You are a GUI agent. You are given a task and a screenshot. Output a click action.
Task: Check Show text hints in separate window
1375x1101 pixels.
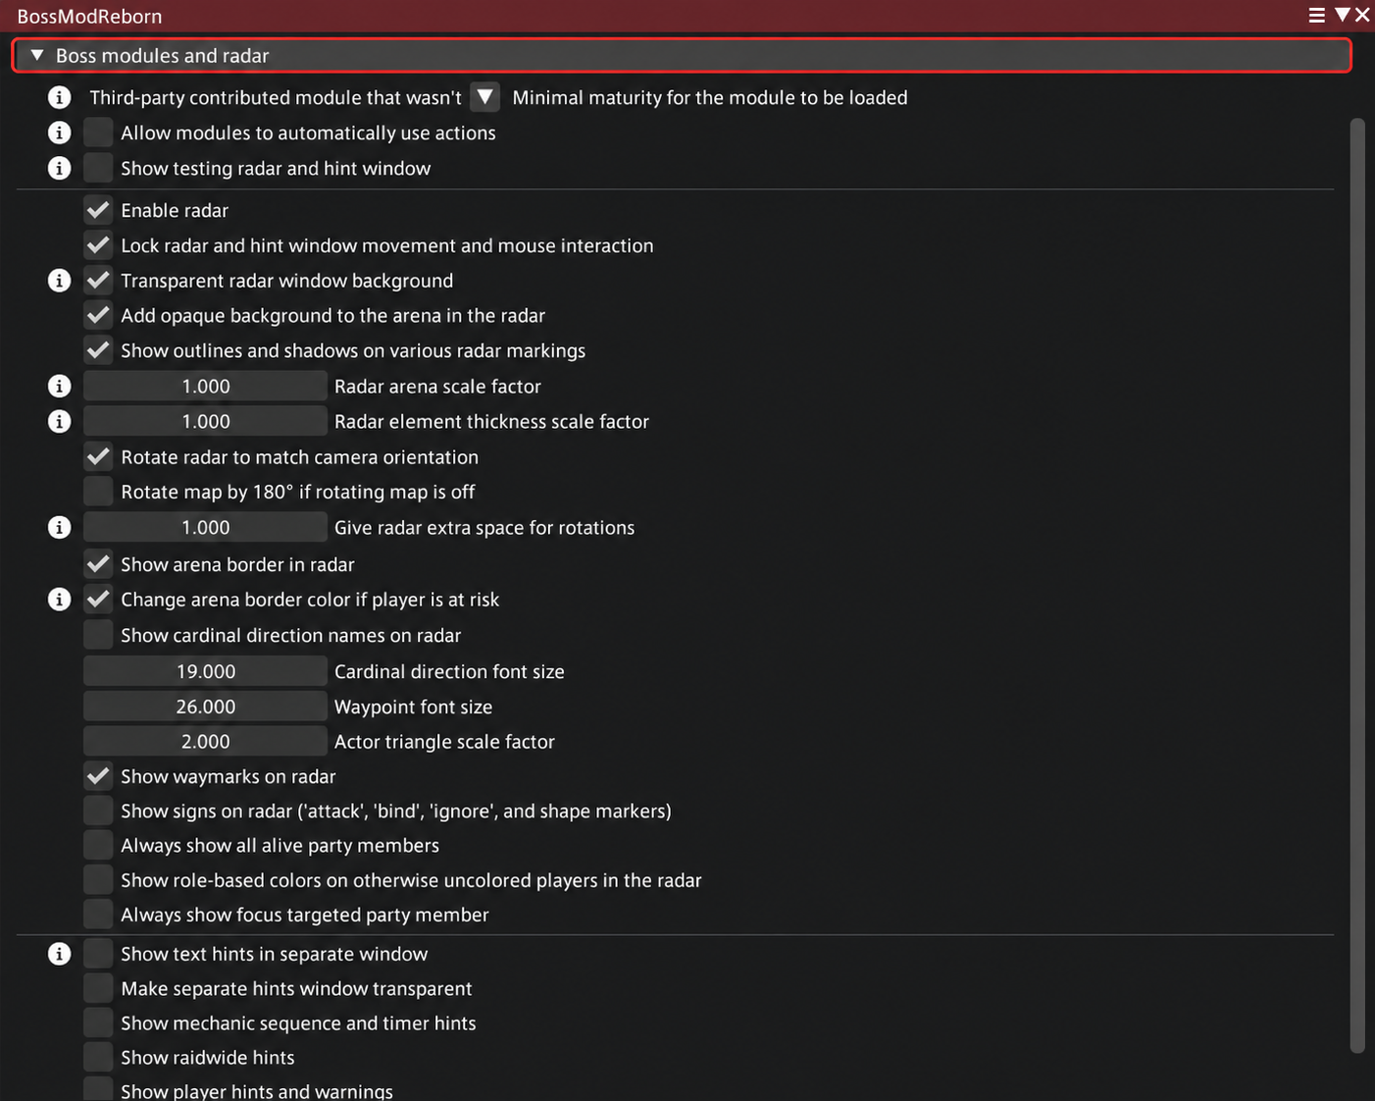click(x=98, y=954)
